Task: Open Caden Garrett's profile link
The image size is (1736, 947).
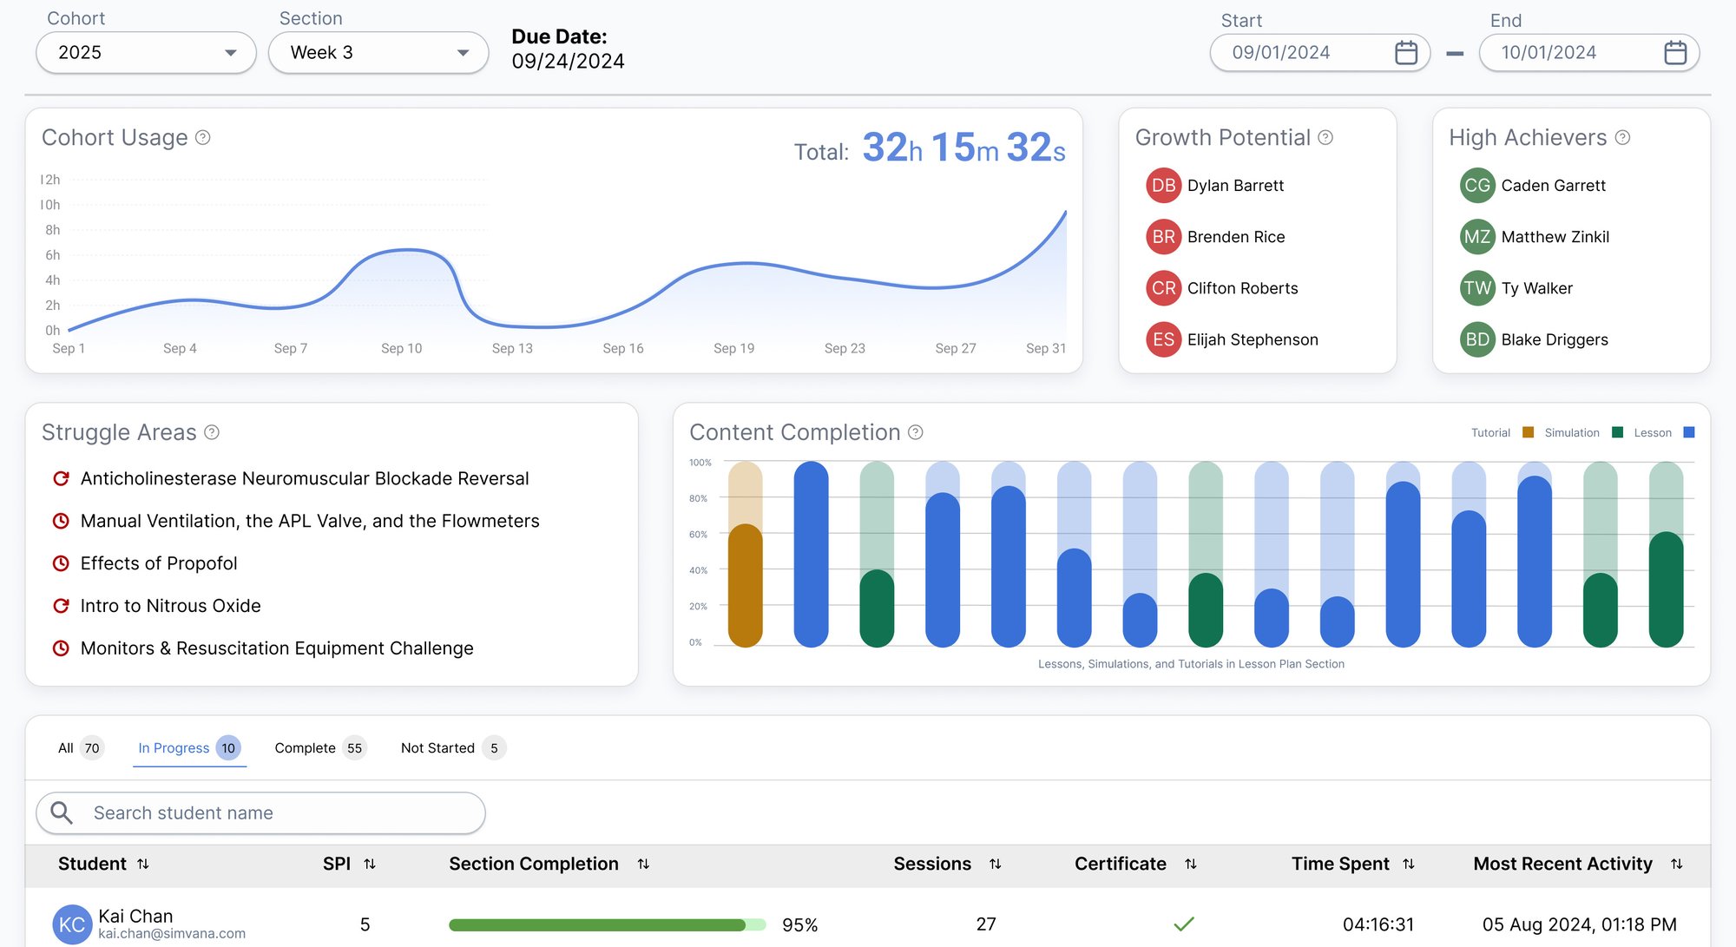Action: click(x=1554, y=186)
